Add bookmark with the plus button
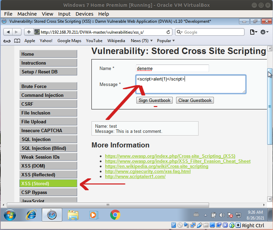The image size is (273, 230). click(x=29, y=32)
